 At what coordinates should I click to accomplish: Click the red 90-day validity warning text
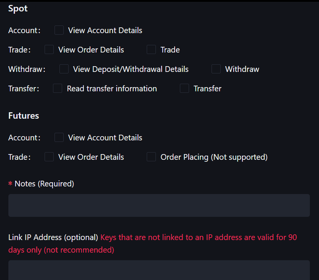pos(198,237)
